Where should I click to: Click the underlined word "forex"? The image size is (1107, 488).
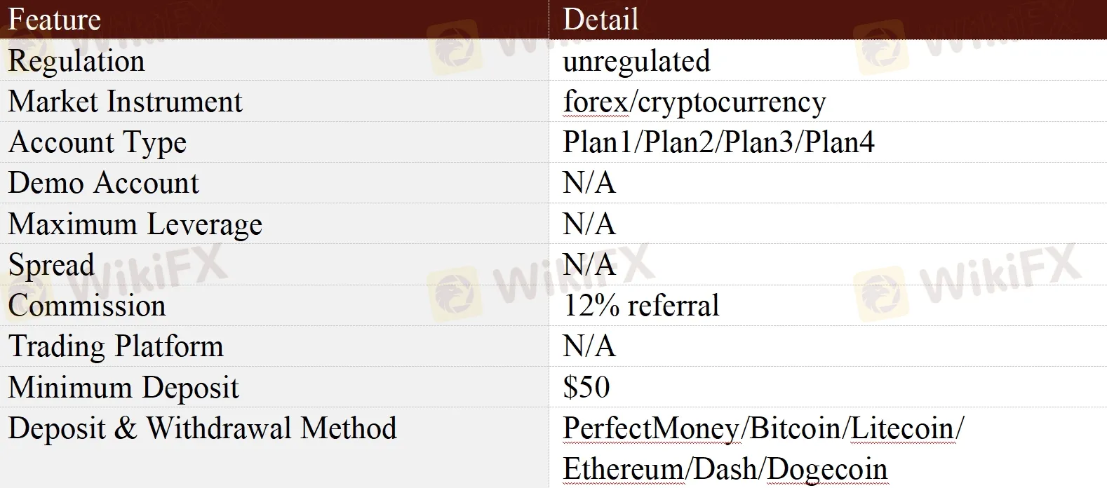point(596,102)
